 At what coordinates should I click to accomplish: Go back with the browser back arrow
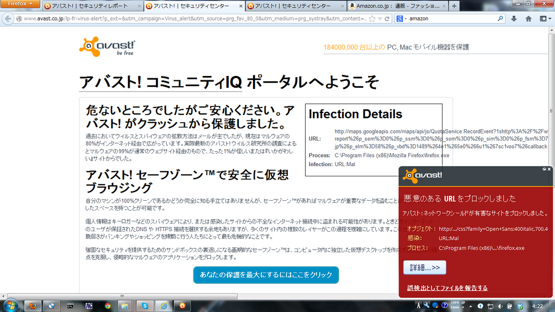click(x=8, y=19)
